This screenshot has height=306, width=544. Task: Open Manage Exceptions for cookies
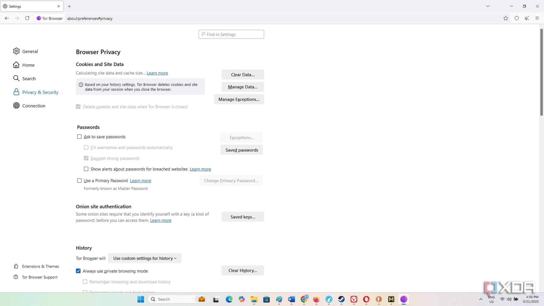tap(239, 99)
